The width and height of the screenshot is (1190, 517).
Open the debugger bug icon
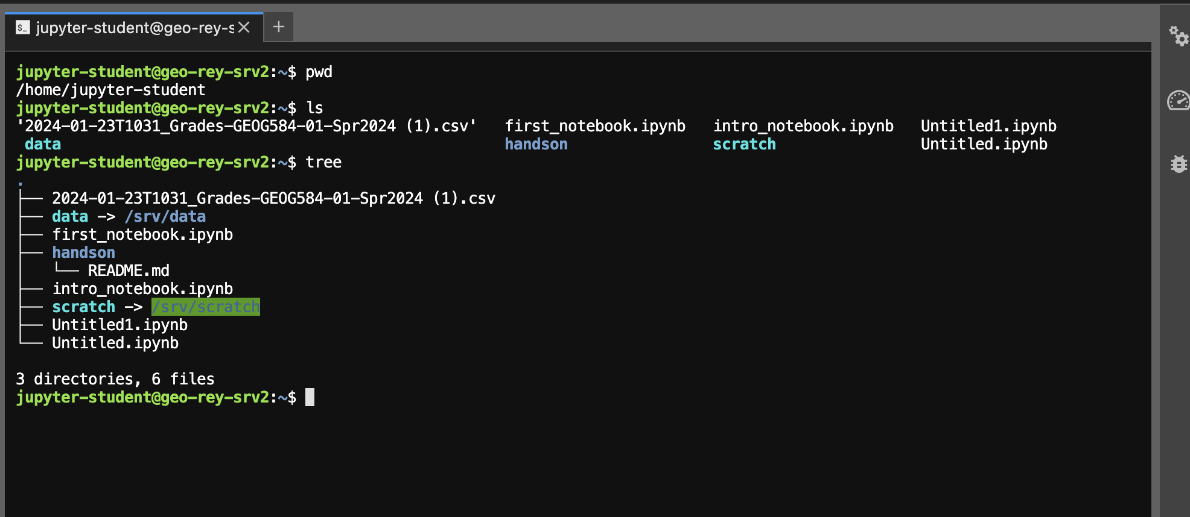(x=1178, y=163)
